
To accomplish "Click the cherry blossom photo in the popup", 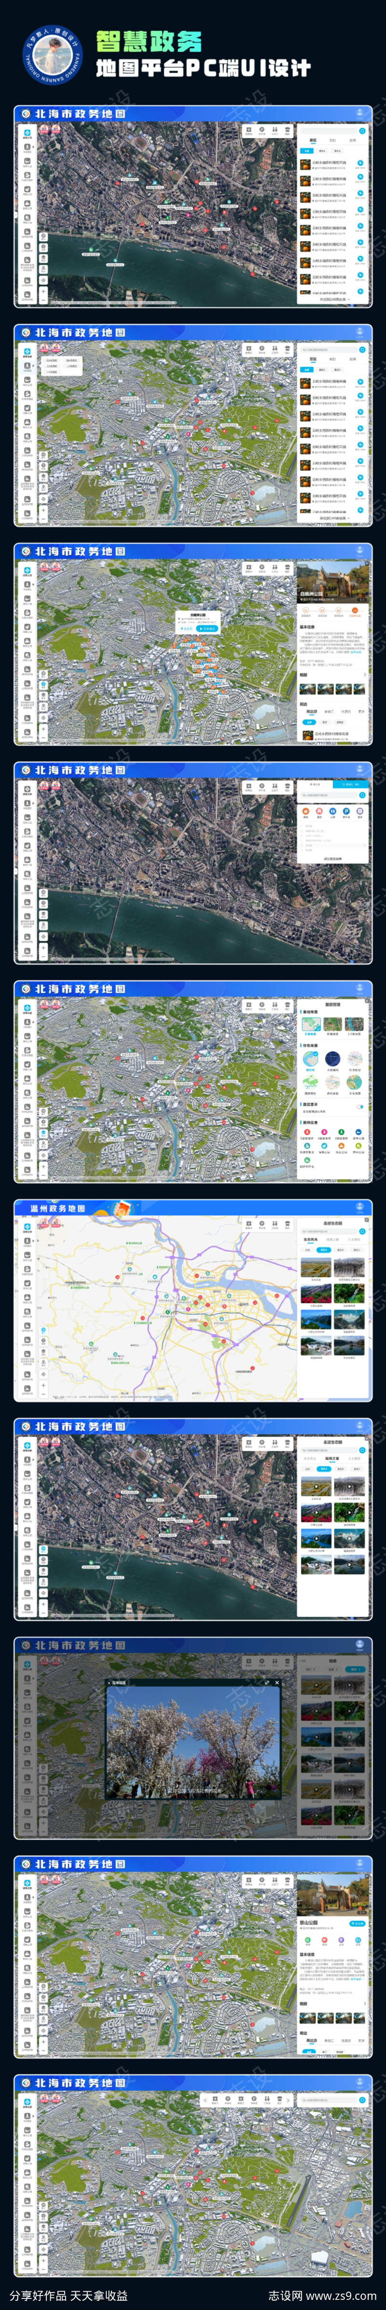I will 193,1742.
